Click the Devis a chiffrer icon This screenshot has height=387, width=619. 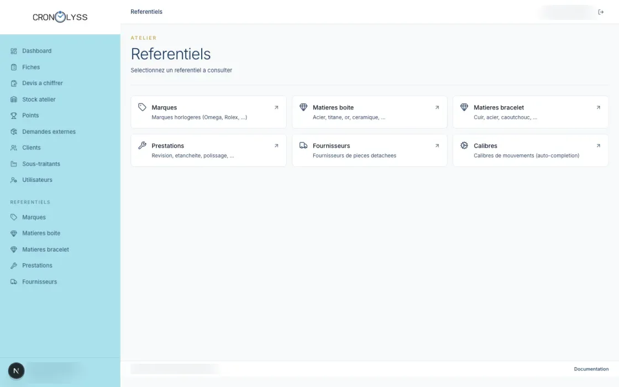pos(14,83)
